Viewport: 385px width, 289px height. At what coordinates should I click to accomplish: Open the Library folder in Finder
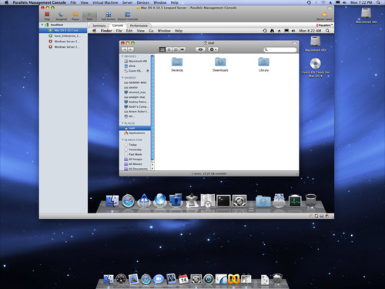tap(263, 64)
